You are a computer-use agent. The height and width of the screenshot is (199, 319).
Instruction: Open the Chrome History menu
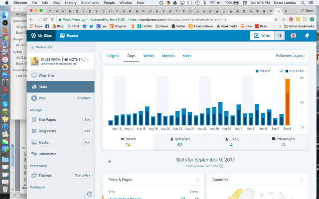(x=71, y=2)
